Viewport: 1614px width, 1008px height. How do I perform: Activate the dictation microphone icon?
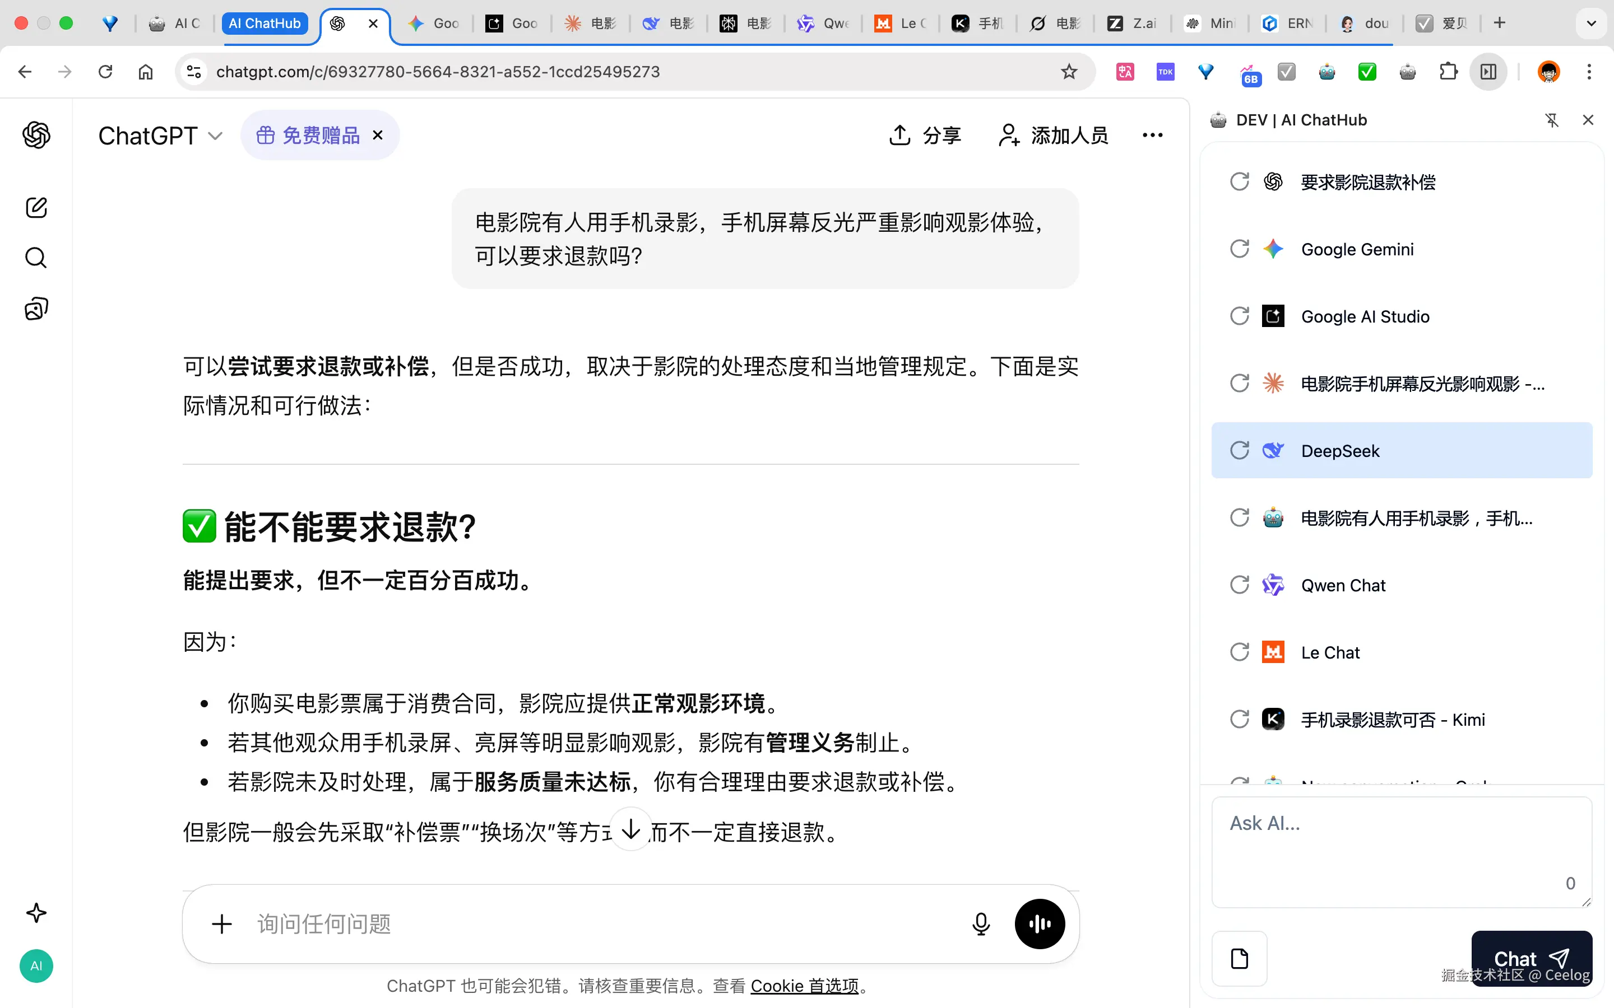pyautogui.click(x=980, y=924)
